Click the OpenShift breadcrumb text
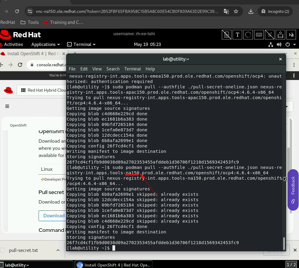This screenshot has width=299, height=268. click(x=18, y=125)
